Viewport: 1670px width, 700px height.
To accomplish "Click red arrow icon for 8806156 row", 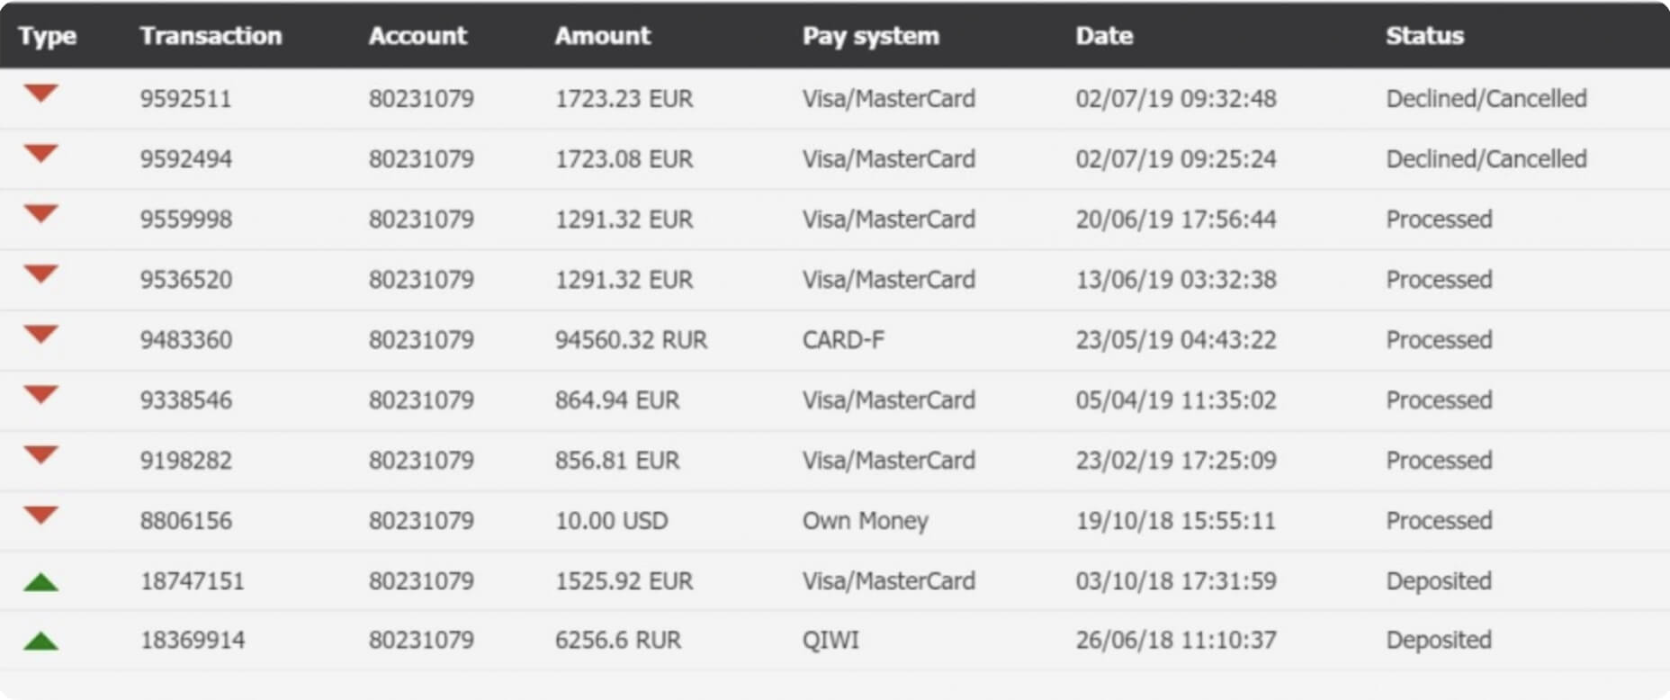I will pyautogui.click(x=41, y=516).
